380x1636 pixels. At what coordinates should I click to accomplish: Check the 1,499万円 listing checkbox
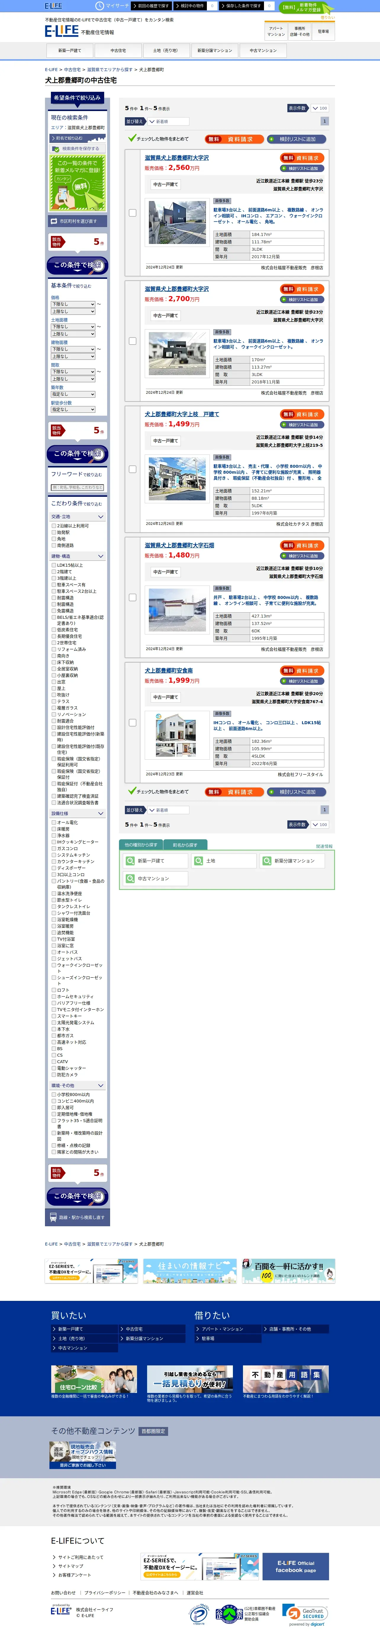133,469
